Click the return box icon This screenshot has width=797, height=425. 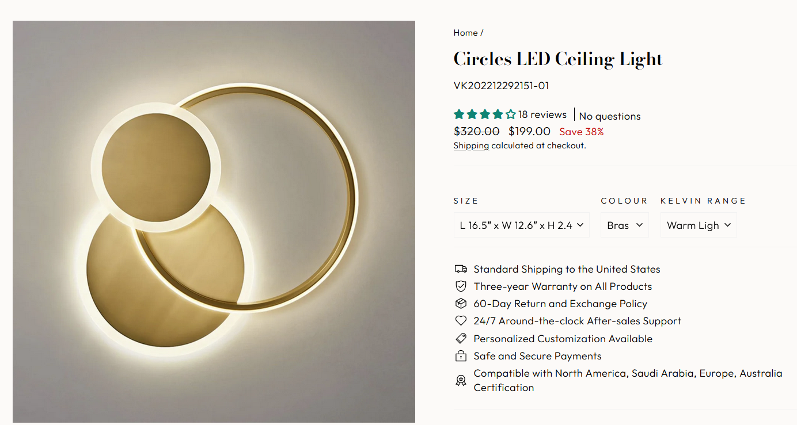(x=461, y=304)
